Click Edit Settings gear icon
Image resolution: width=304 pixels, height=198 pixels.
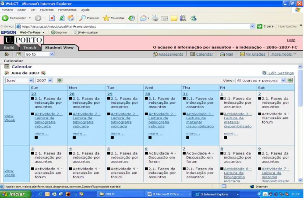264,73
